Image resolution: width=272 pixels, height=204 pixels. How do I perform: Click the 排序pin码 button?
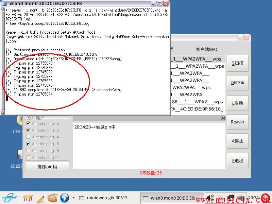pyautogui.click(x=47, y=167)
